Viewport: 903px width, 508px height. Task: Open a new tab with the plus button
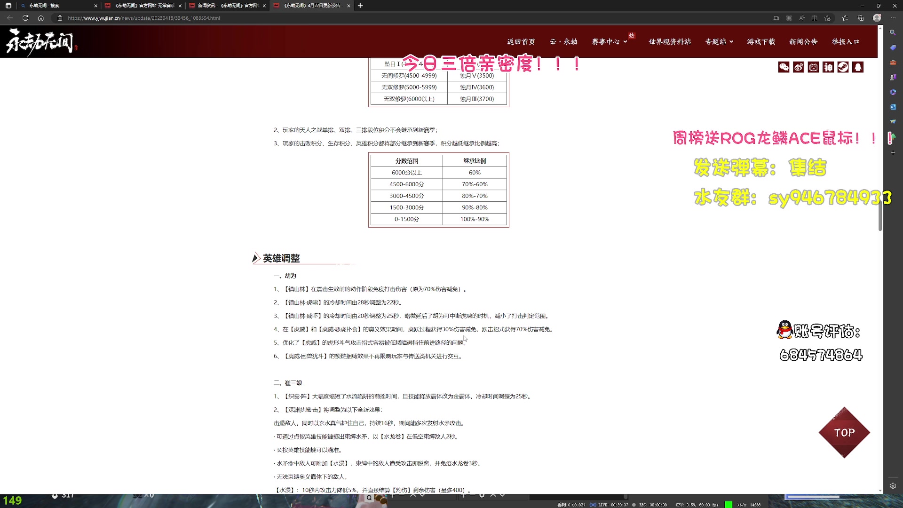click(360, 6)
